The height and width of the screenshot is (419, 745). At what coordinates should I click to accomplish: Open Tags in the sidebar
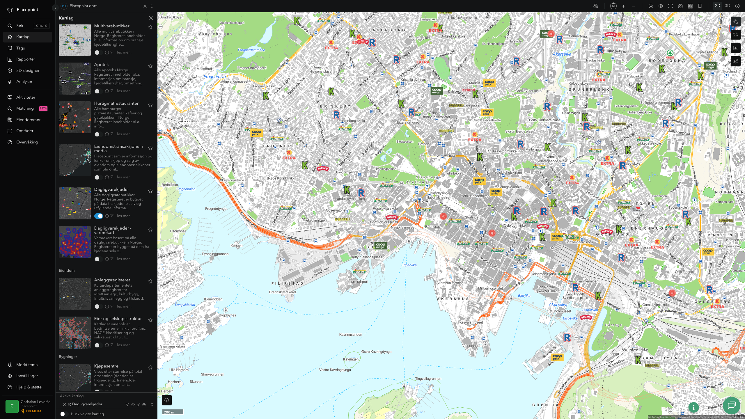click(28, 48)
